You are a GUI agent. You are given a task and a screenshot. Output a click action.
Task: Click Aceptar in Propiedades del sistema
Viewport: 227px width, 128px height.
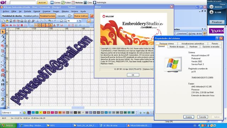(x=189, y=117)
